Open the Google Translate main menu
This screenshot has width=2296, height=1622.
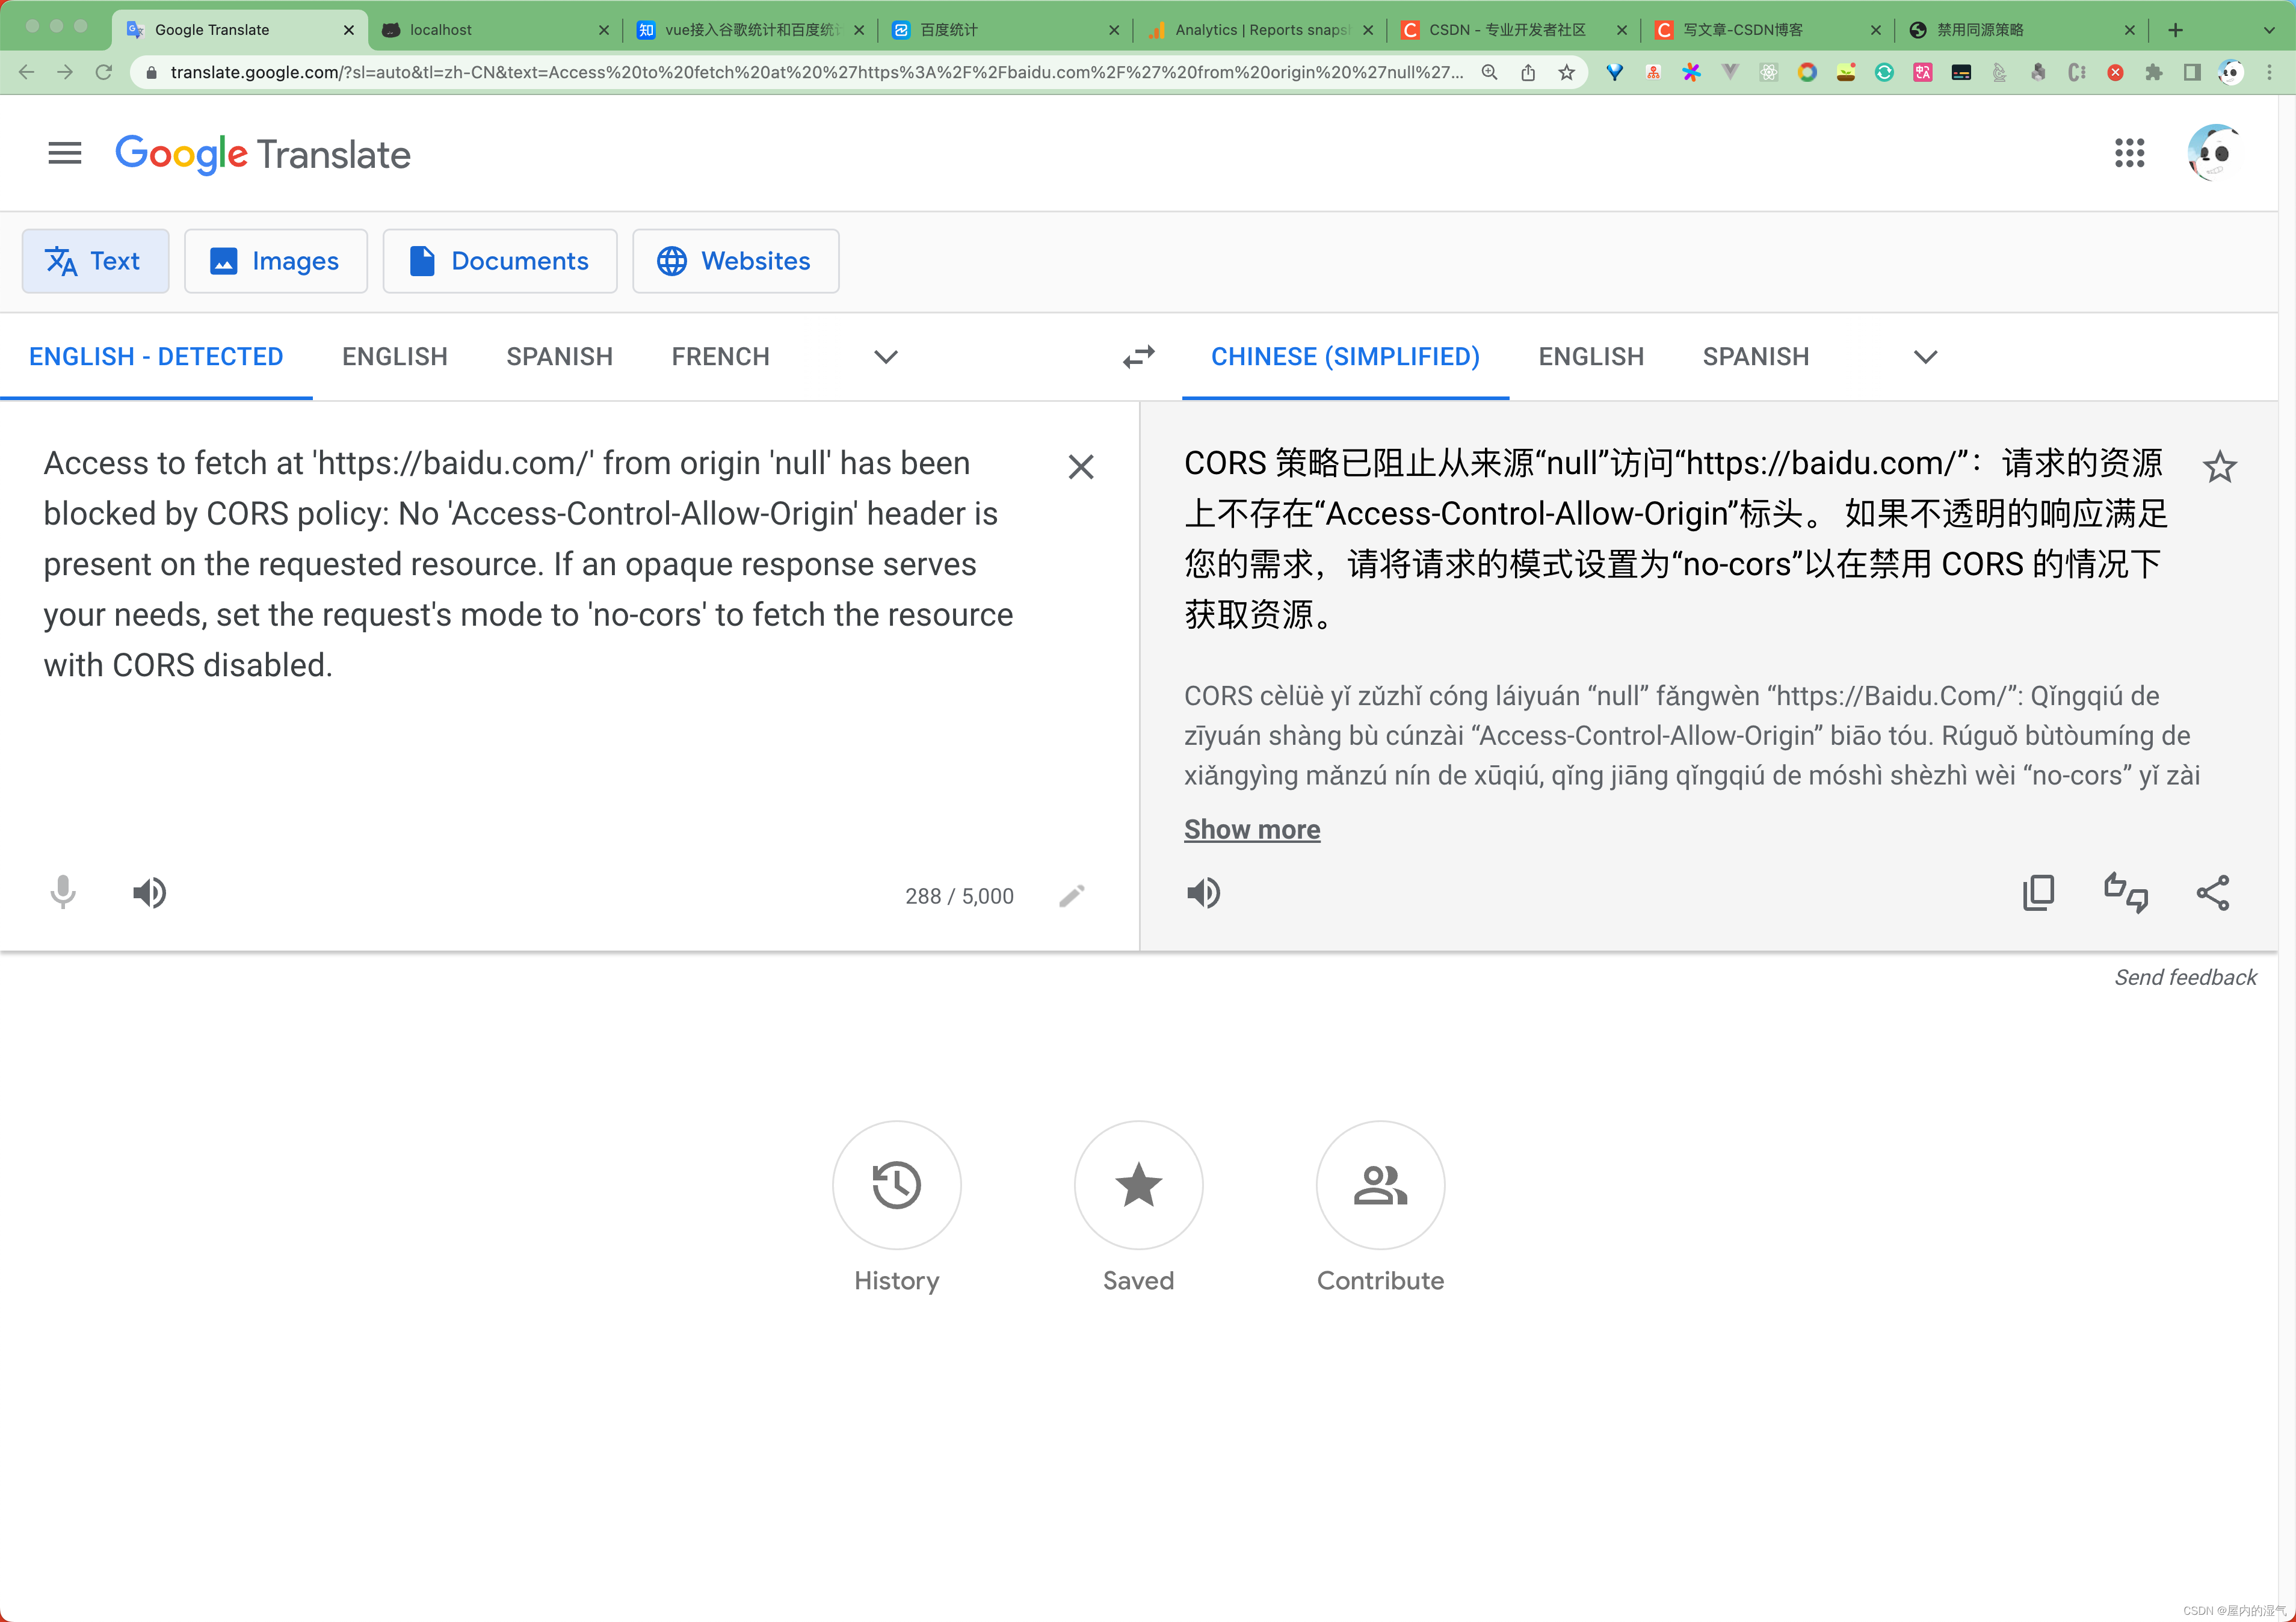65,154
